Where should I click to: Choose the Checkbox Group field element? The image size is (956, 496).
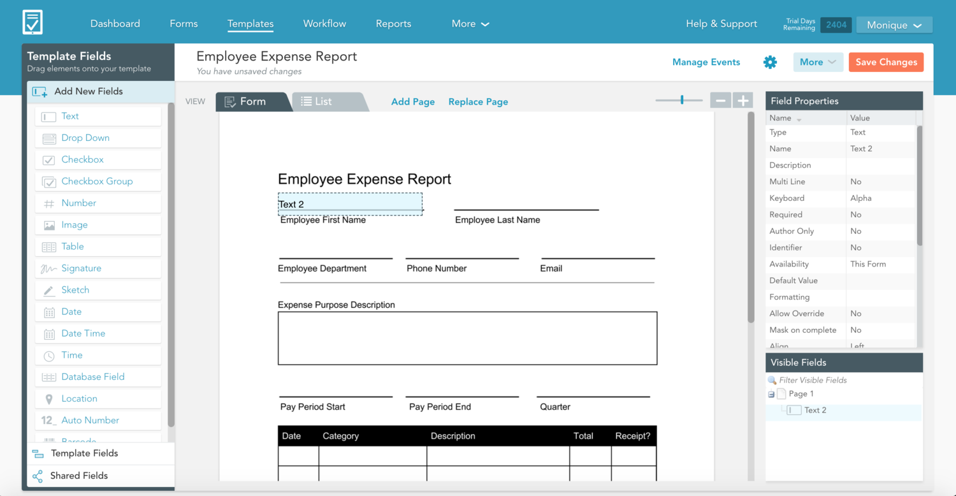[x=98, y=181]
